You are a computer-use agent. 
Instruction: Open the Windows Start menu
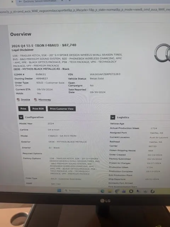[59, 190]
